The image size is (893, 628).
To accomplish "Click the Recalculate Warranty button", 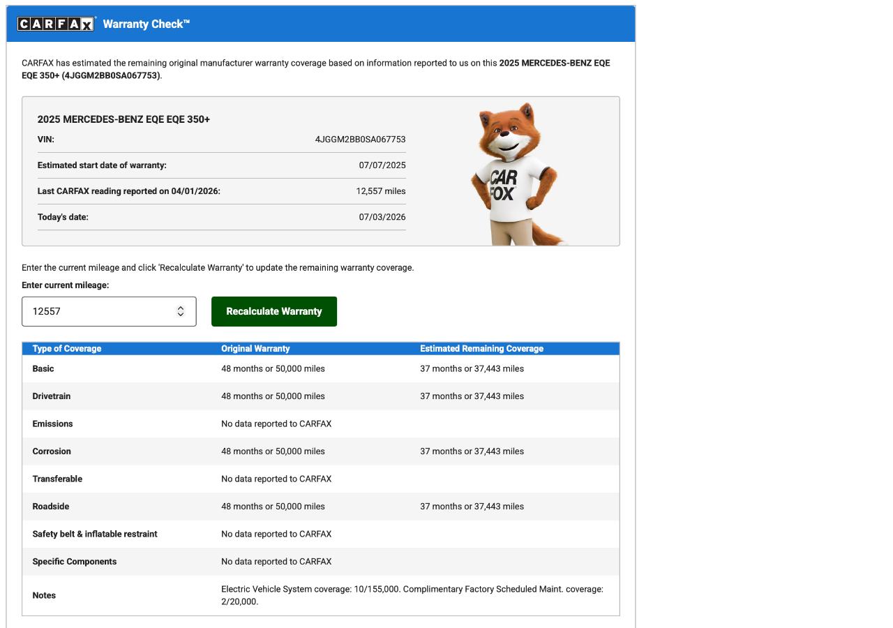I will point(274,311).
